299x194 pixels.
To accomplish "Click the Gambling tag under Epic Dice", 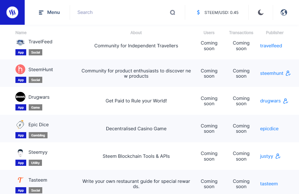I will (38, 135).
